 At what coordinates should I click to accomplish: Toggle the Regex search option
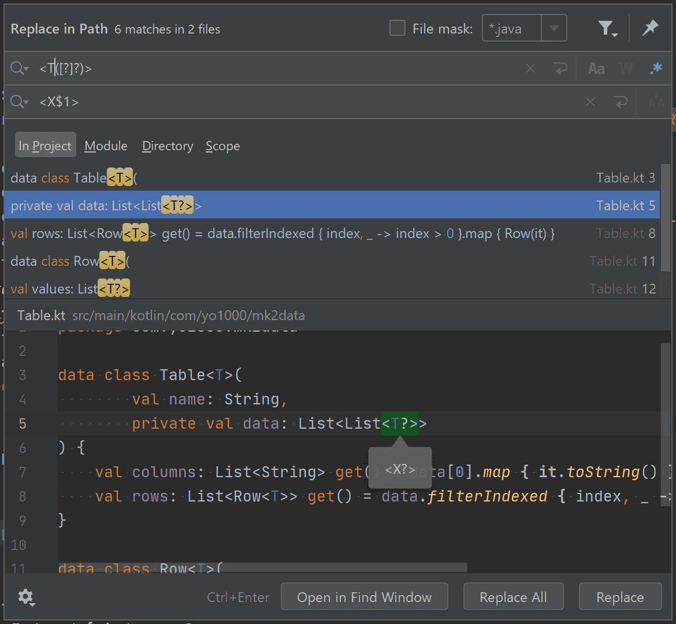click(x=656, y=69)
